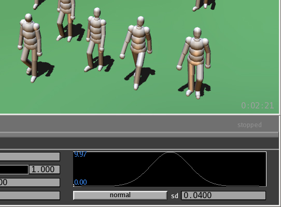Select the mannequin with the white lit leg

pos(137,53)
